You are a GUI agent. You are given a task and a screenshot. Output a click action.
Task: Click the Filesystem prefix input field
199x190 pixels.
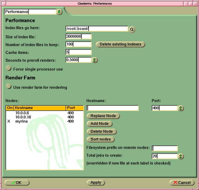[165, 148]
